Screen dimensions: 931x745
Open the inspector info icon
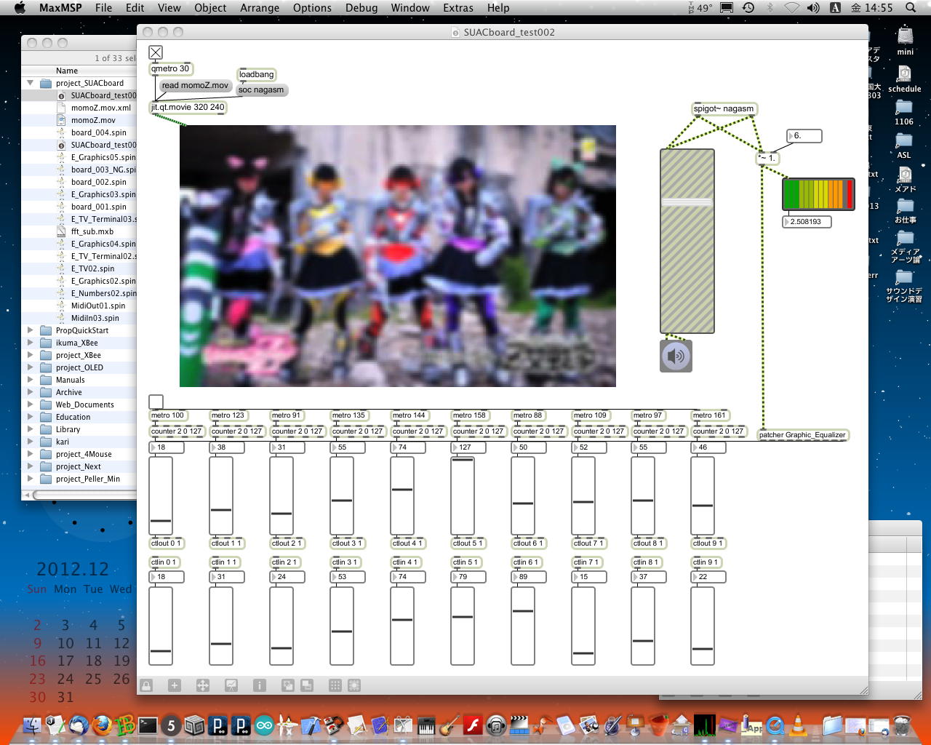(x=260, y=685)
